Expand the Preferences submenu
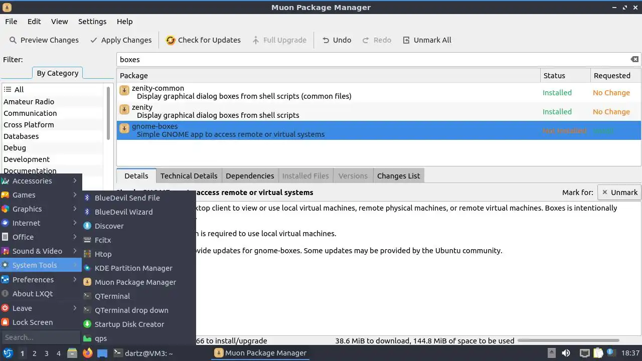Viewport: 642px width, 361px height. pyautogui.click(x=41, y=280)
